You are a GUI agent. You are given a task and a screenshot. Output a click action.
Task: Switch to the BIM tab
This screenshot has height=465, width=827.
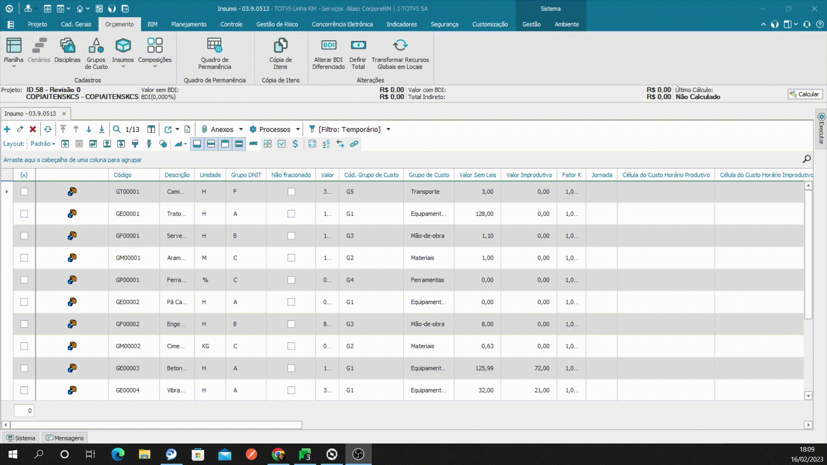(152, 24)
